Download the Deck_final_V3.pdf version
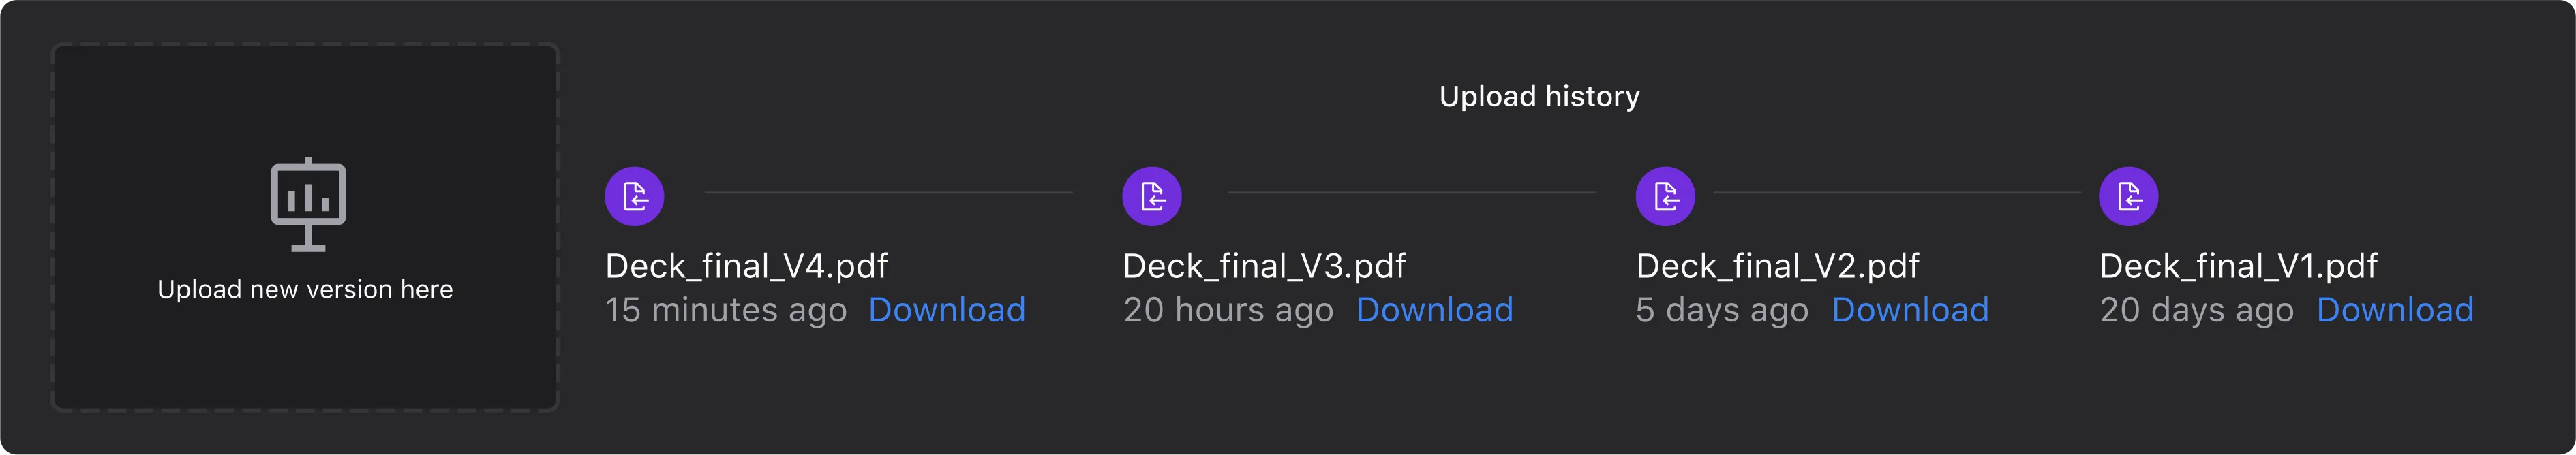Image resolution: width=2576 pixels, height=455 pixels. (x=1434, y=310)
